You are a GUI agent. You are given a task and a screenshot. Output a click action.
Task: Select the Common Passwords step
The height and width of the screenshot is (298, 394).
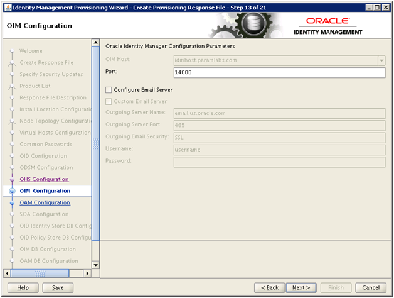(46, 145)
